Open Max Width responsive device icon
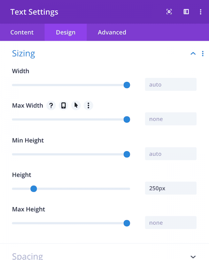 (63, 106)
